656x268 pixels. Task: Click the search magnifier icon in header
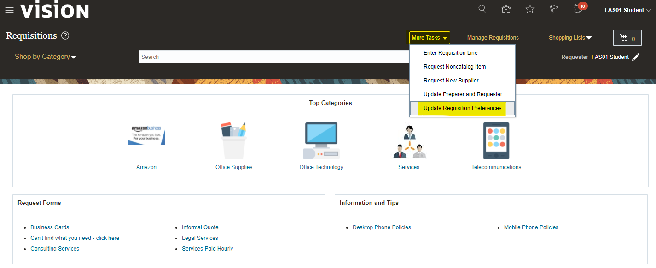pos(482,9)
